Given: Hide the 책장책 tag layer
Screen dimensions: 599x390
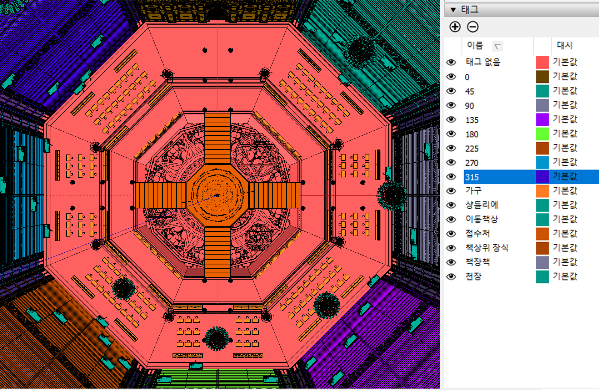Looking at the screenshot, I should point(451,262).
